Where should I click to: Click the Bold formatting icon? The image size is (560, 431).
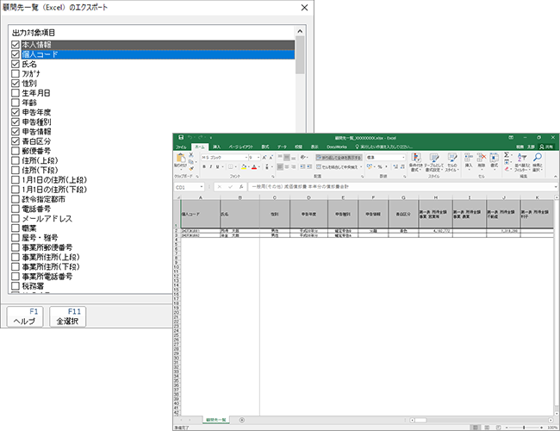pos(204,166)
